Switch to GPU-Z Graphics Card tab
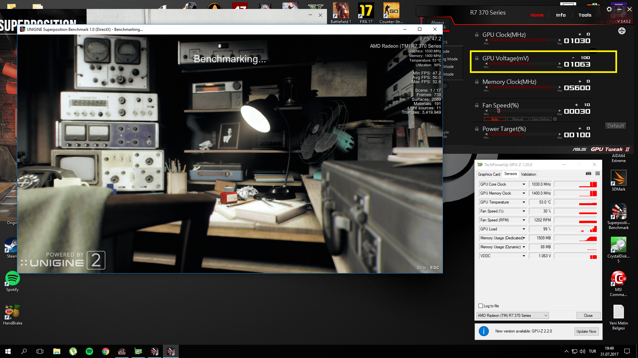The image size is (638, 358). pyautogui.click(x=489, y=174)
